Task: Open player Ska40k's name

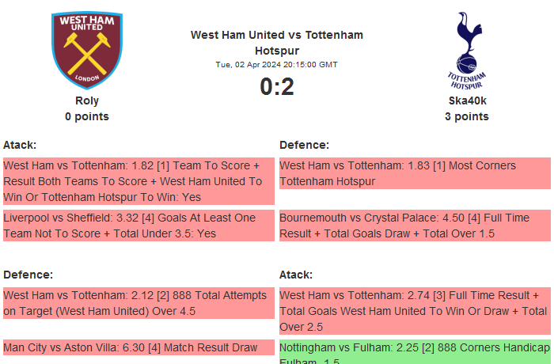Action: coord(466,100)
